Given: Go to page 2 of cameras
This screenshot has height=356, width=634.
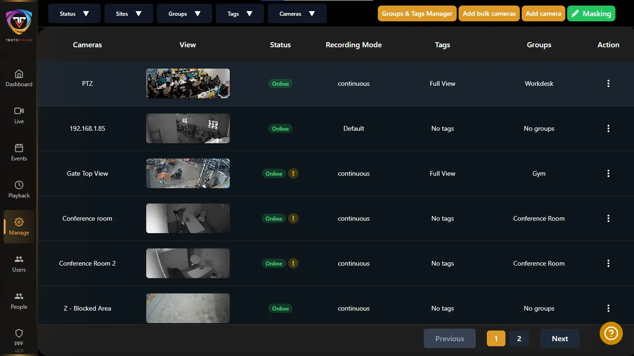Looking at the screenshot, I should [x=519, y=338].
